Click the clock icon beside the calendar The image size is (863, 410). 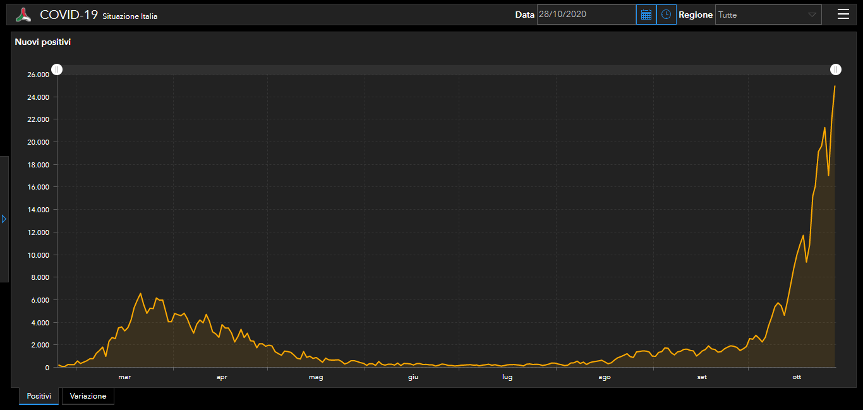[666, 15]
